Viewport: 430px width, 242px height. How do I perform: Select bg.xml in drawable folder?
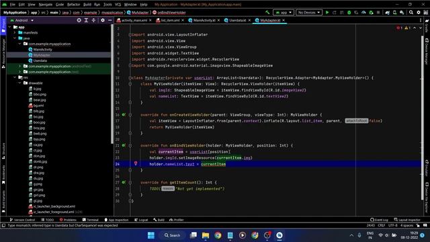tap(38, 106)
